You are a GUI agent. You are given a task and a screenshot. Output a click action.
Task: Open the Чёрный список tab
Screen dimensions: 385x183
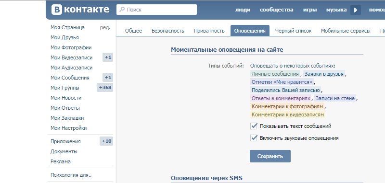click(293, 31)
